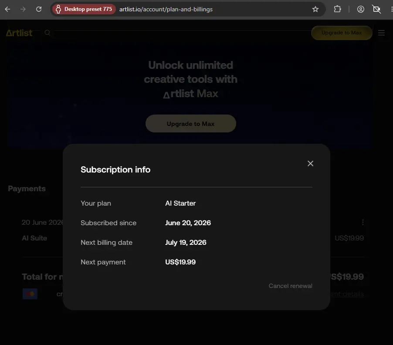Click the Desktop preset 775 badge
The height and width of the screenshot is (345, 393).
click(x=84, y=9)
